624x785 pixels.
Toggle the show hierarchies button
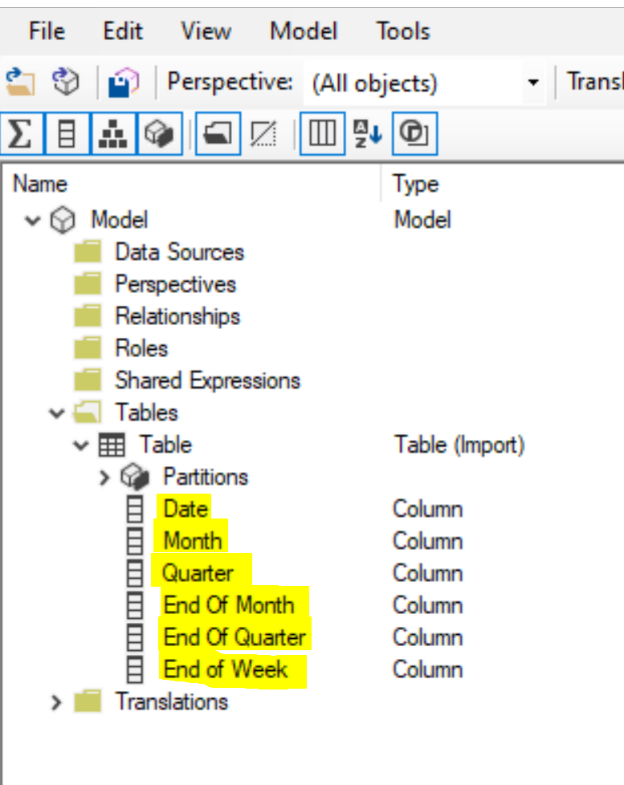[x=112, y=134]
